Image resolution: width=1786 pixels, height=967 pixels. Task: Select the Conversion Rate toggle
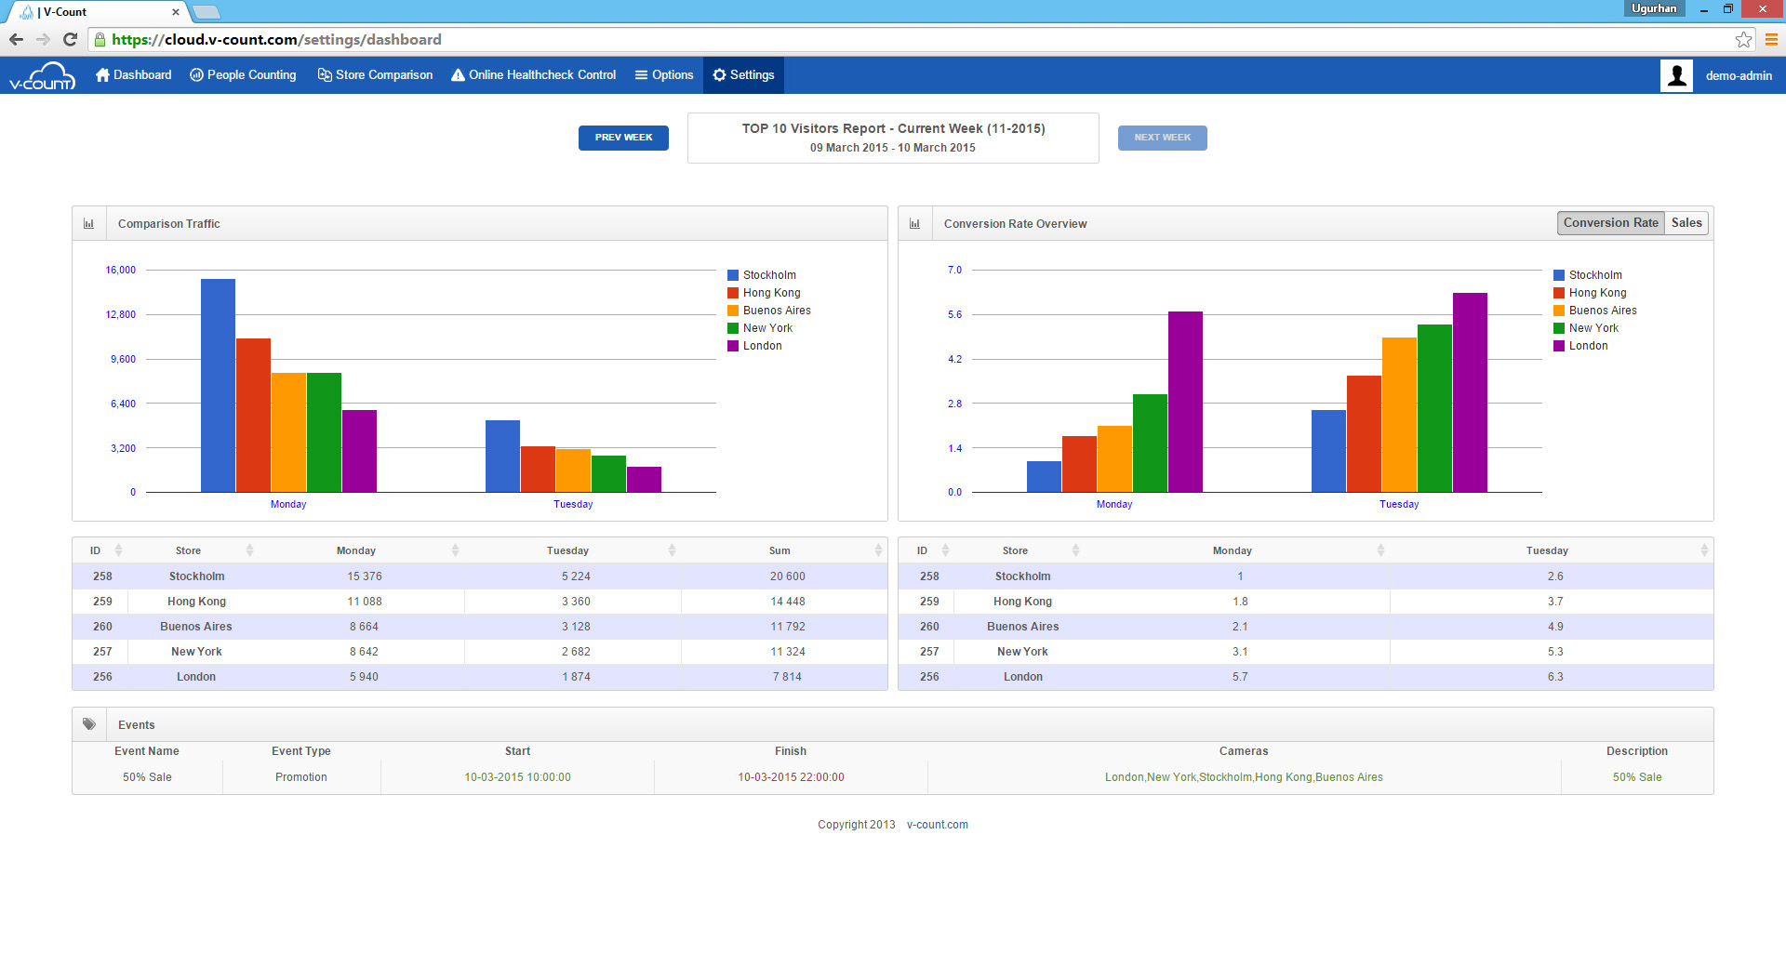click(1610, 223)
